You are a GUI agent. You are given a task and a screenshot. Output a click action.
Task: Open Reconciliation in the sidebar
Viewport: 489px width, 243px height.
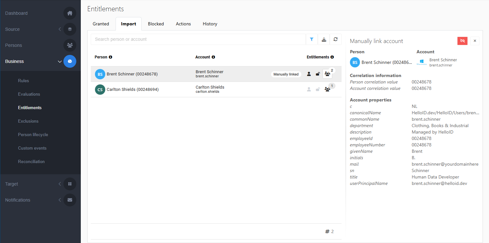(x=31, y=161)
